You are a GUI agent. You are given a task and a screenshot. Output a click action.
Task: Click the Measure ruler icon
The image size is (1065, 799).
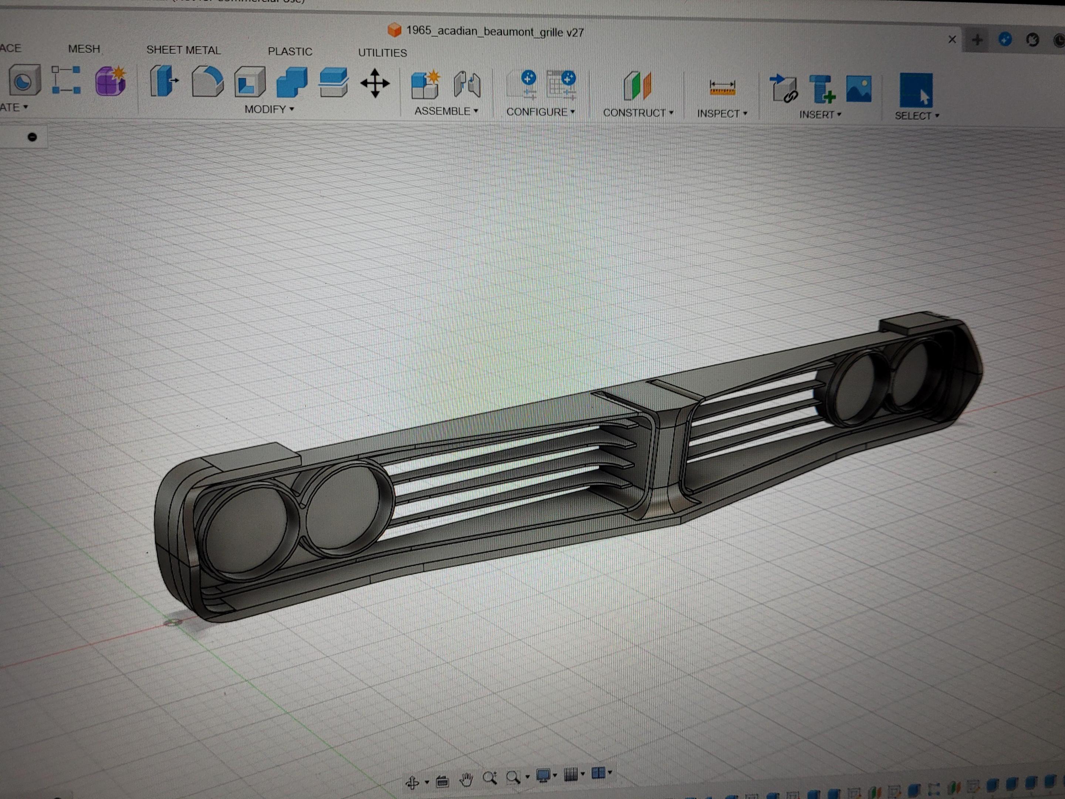click(722, 88)
